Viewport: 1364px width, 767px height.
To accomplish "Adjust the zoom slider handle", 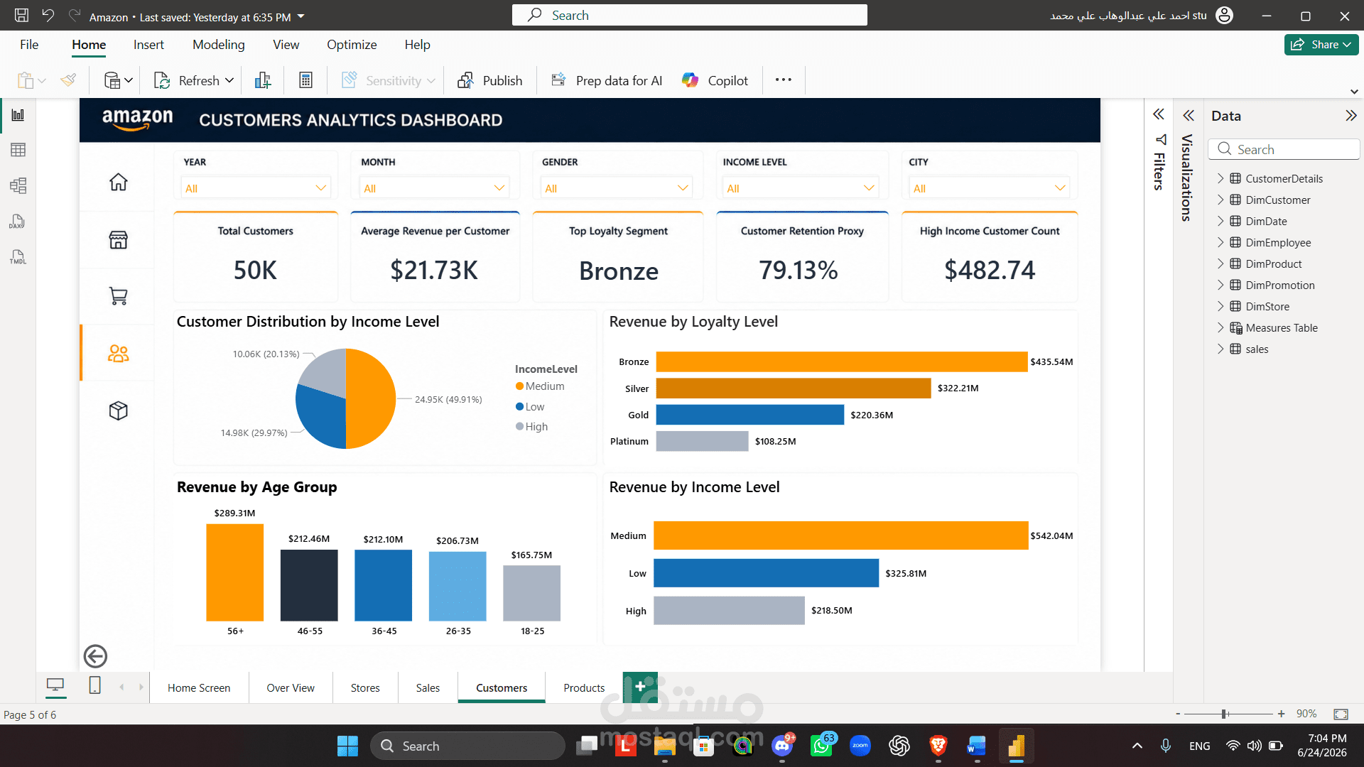I will tap(1224, 714).
